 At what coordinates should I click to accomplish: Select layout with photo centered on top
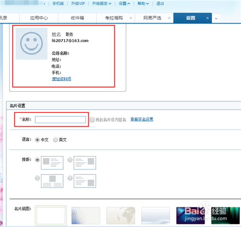click(x=37, y=178)
